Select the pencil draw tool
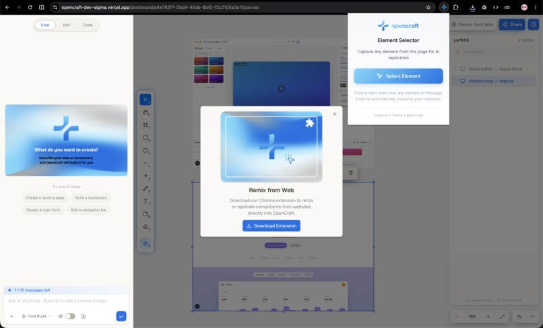 pos(146,189)
